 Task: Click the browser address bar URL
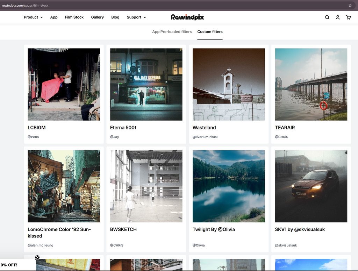pos(25,6)
